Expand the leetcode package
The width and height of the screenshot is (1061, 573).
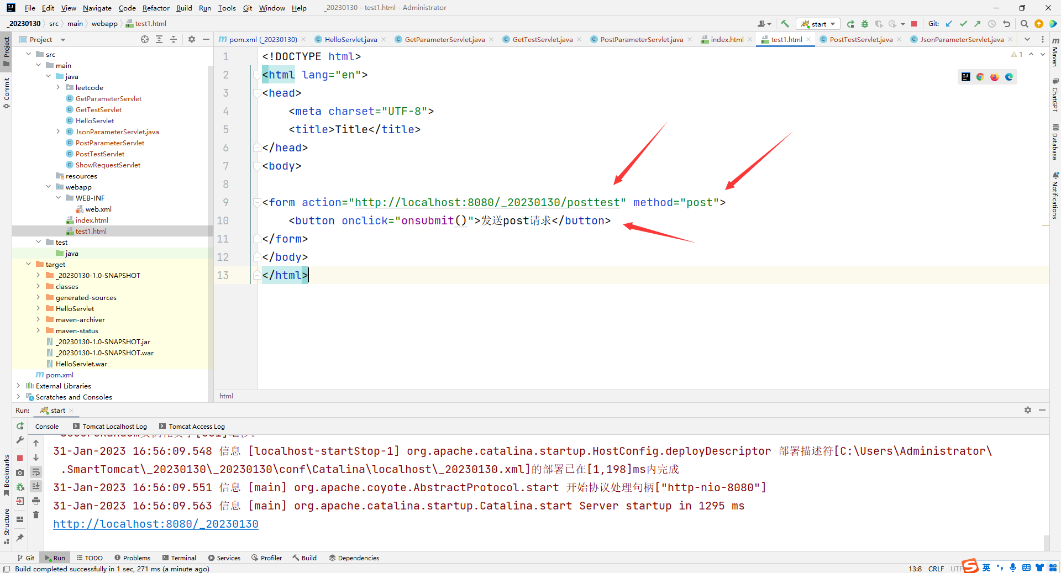pos(58,87)
